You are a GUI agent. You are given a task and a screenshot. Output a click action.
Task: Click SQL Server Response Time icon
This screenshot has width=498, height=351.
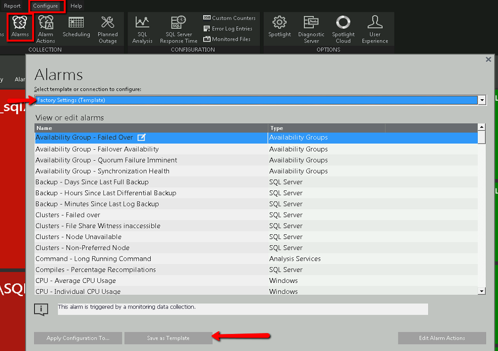click(179, 28)
